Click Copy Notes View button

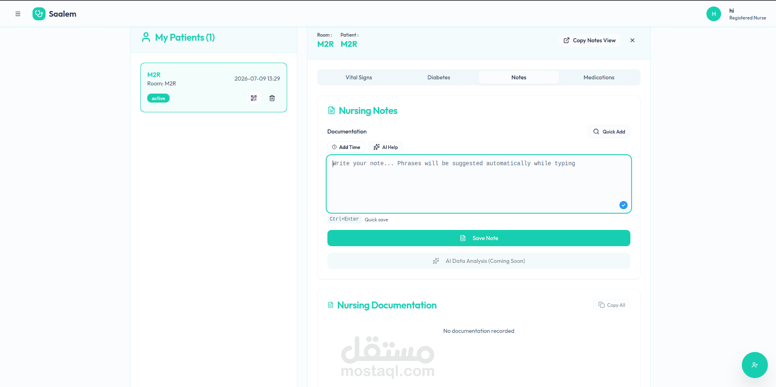point(589,40)
